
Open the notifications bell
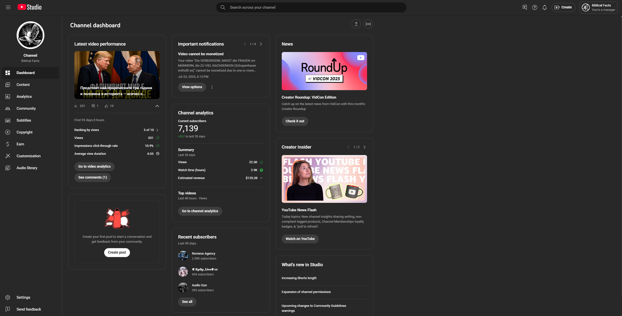545,7
